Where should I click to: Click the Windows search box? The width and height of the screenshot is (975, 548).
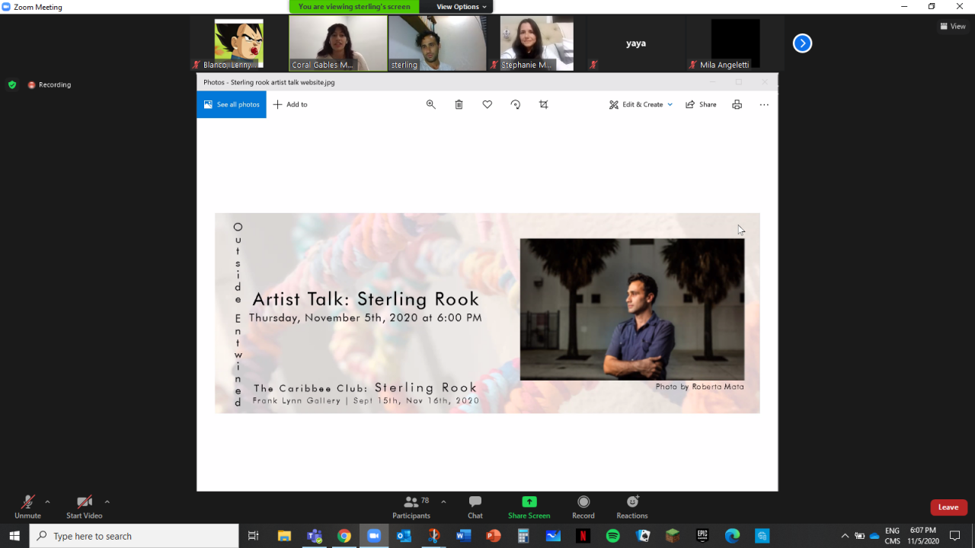coord(134,536)
